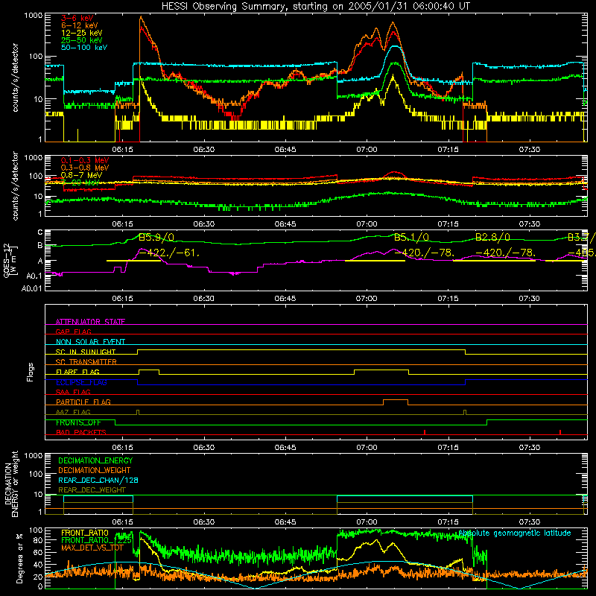Click the orange 0.3-0.8 MeV legend entry
Viewport: 596px width, 596px height.
coord(85,168)
